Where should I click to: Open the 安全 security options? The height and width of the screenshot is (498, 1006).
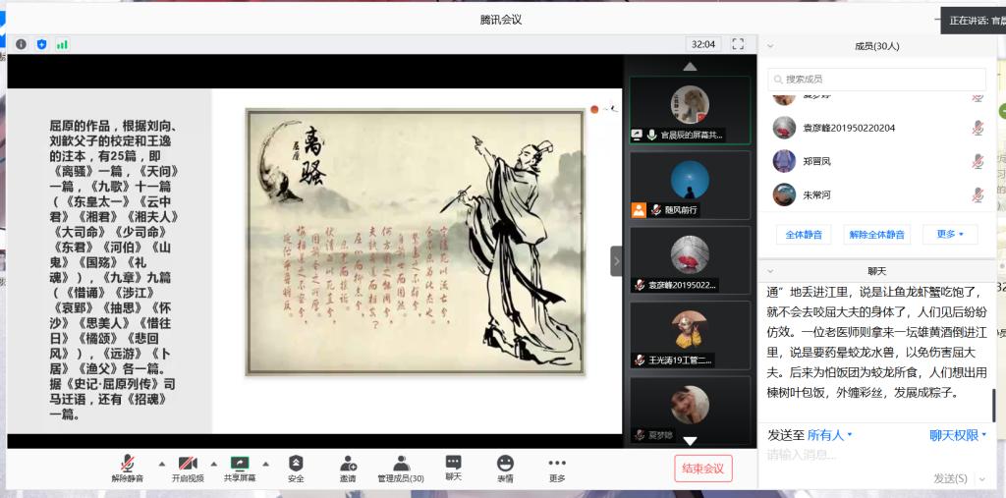[x=296, y=470]
